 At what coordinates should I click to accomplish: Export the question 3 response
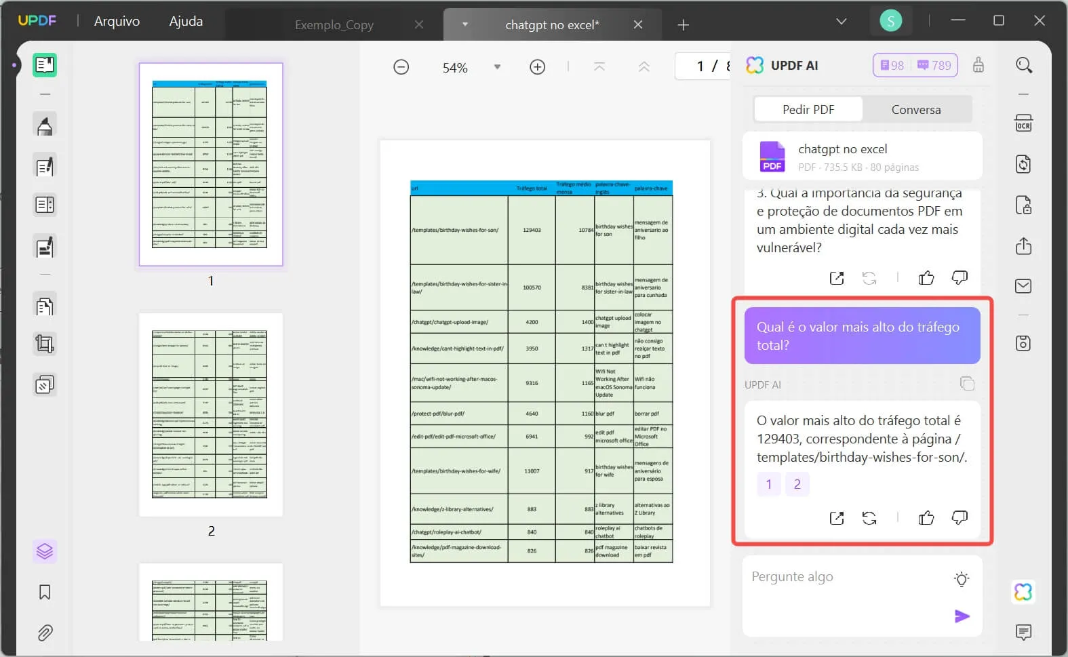(x=837, y=277)
